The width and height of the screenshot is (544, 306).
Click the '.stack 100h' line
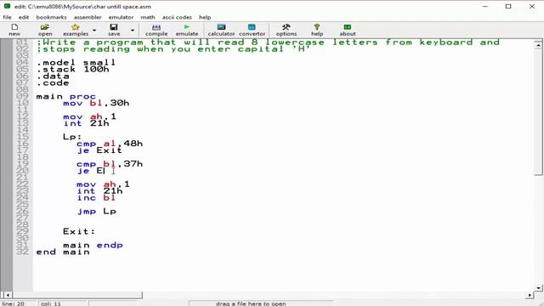73,69
